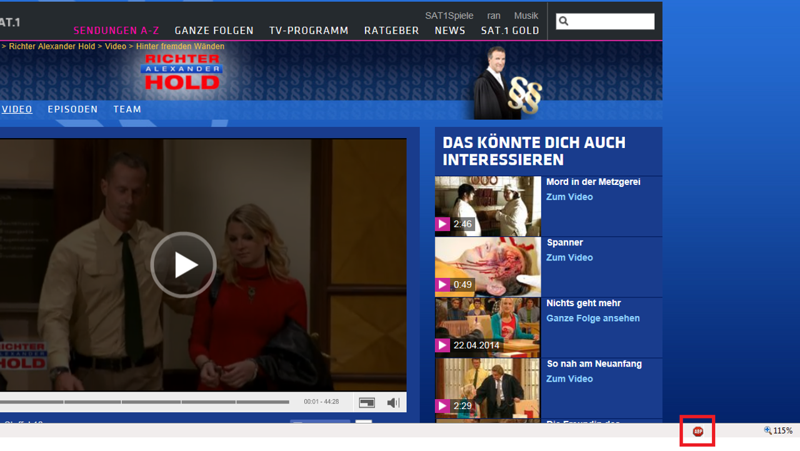Click the Ganze Folge ansehen link

[x=593, y=318]
